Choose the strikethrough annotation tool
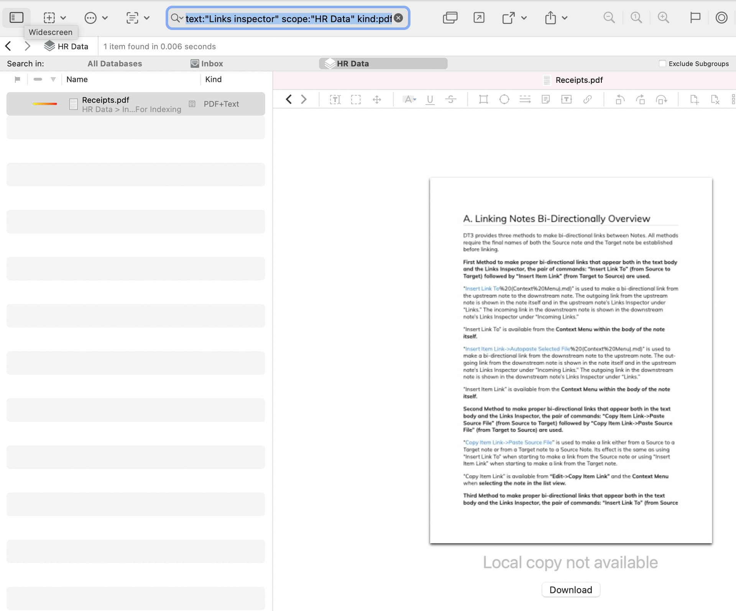736x611 pixels. pyautogui.click(x=451, y=100)
